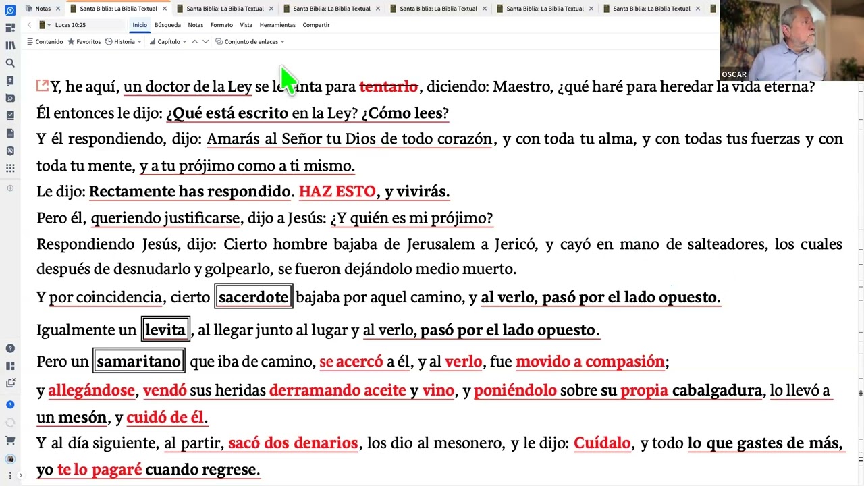
Task: Click the red phrase "cuidó de él"
Action: (x=165, y=418)
